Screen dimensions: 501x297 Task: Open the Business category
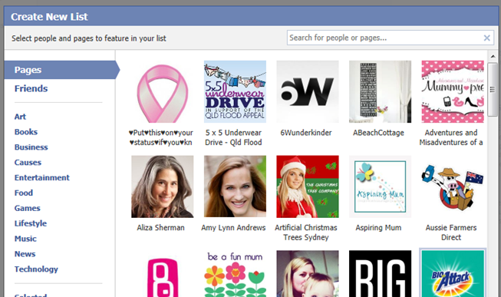click(x=31, y=147)
